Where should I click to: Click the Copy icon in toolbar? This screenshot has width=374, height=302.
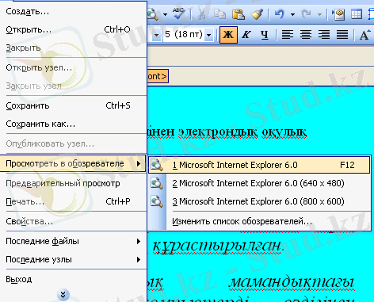point(219,13)
